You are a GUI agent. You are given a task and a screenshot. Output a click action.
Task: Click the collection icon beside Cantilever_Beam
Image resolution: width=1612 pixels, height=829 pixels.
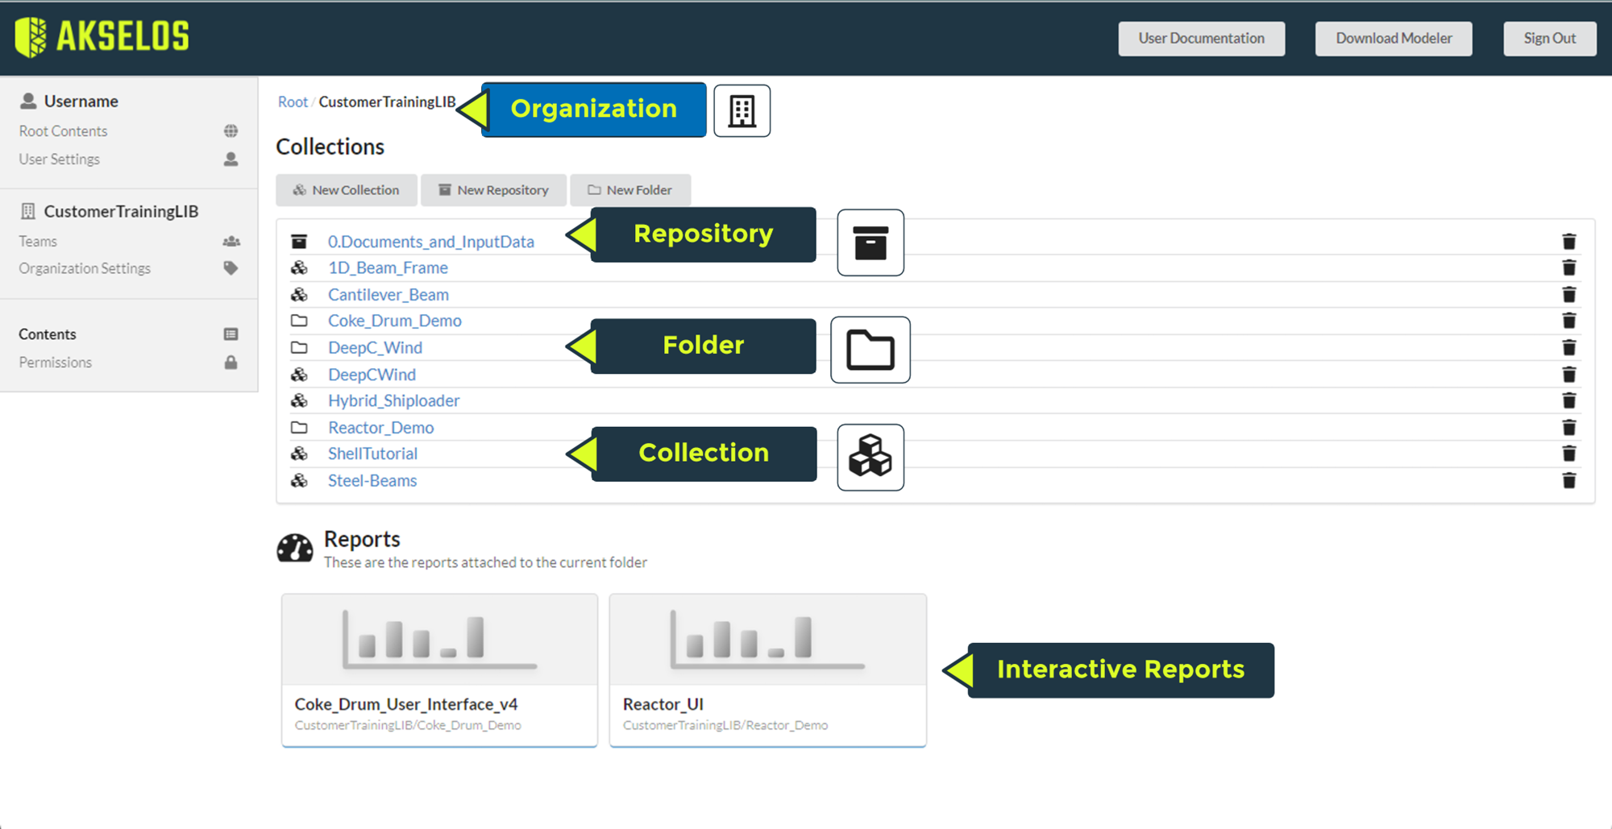click(299, 294)
